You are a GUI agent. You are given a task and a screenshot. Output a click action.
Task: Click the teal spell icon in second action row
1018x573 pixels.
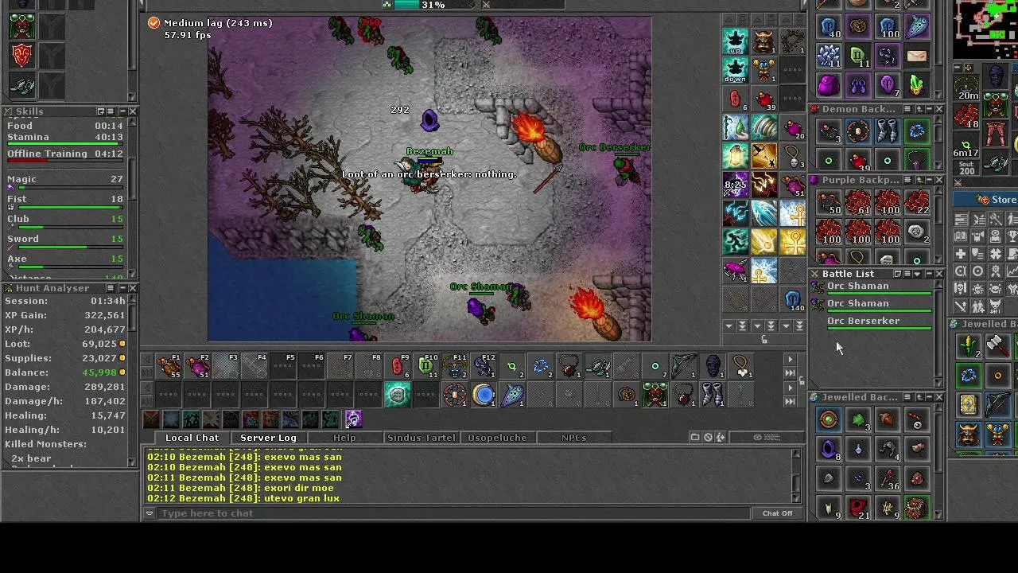[x=398, y=395]
